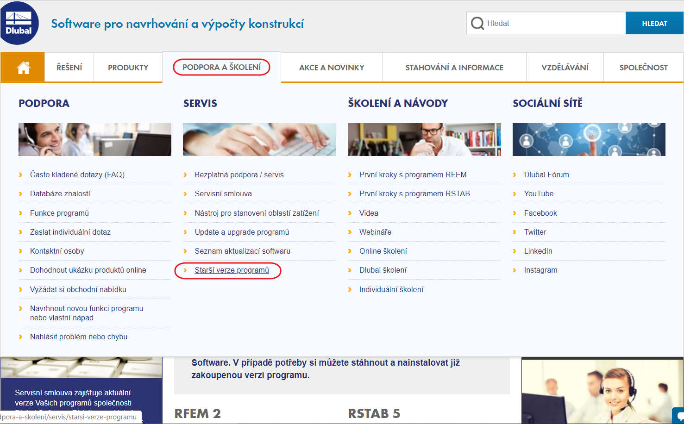Viewport: 684px width, 424px height.
Task: Select the orange home icon in navigation
Action: (22, 67)
